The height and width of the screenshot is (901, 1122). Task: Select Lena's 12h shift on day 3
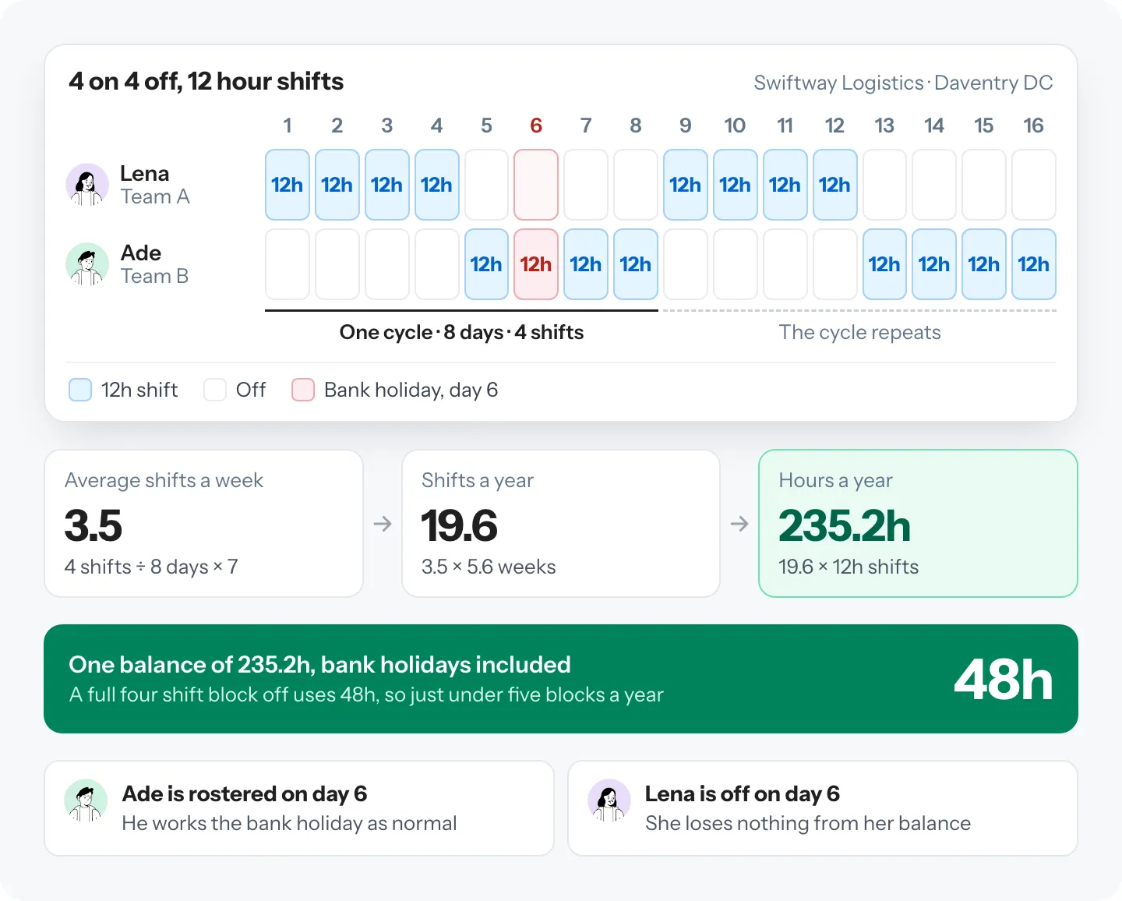click(387, 185)
